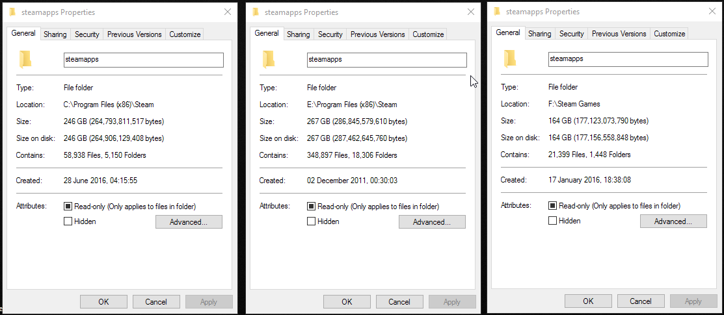Close the C: drive steamapps Properties window
This screenshot has height=315, width=724.
(x=228, y=12)
